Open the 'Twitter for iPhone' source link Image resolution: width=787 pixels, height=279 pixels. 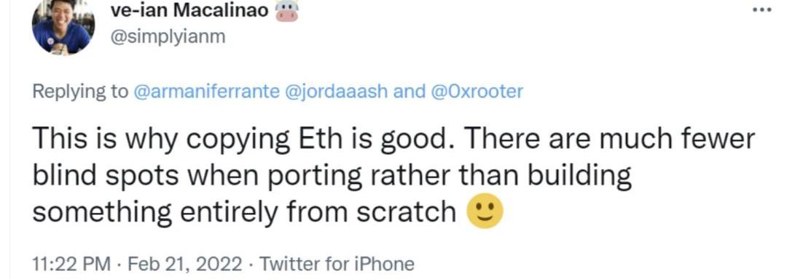[x=336, y=264]
